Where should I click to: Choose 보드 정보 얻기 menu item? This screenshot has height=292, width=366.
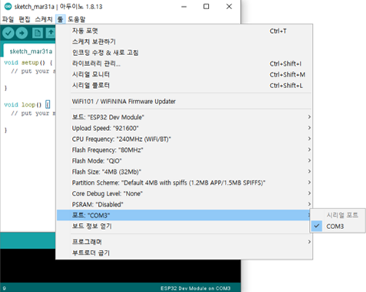(184, 226)
